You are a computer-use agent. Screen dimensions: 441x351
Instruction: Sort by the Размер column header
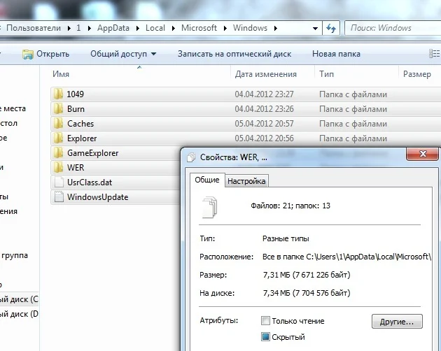click(x=417, y=74)
